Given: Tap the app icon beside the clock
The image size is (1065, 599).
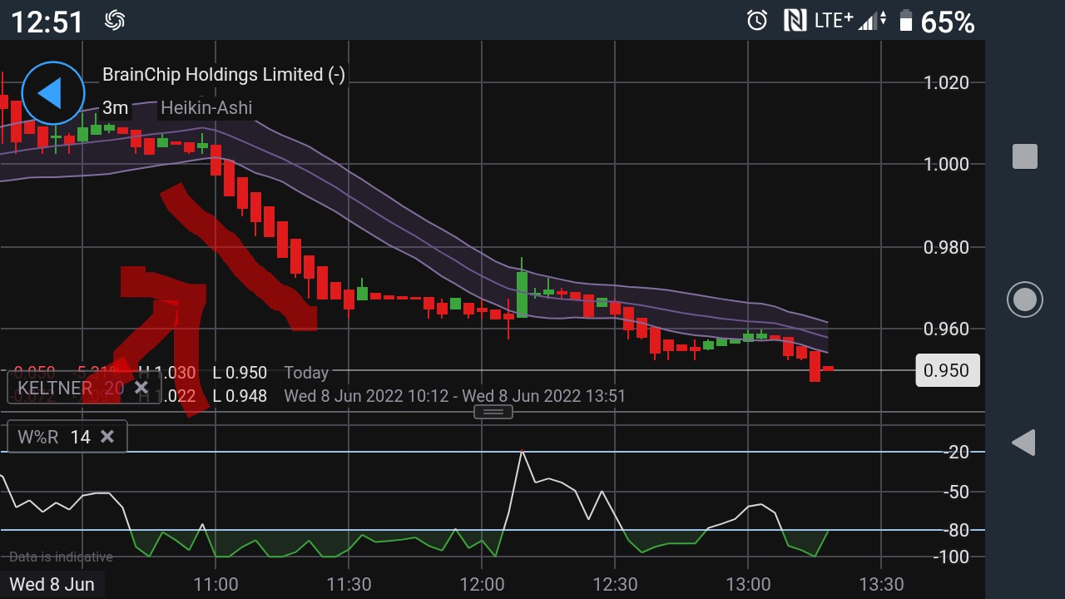Looking at the screenshot, I should click(x=115, y=21).
